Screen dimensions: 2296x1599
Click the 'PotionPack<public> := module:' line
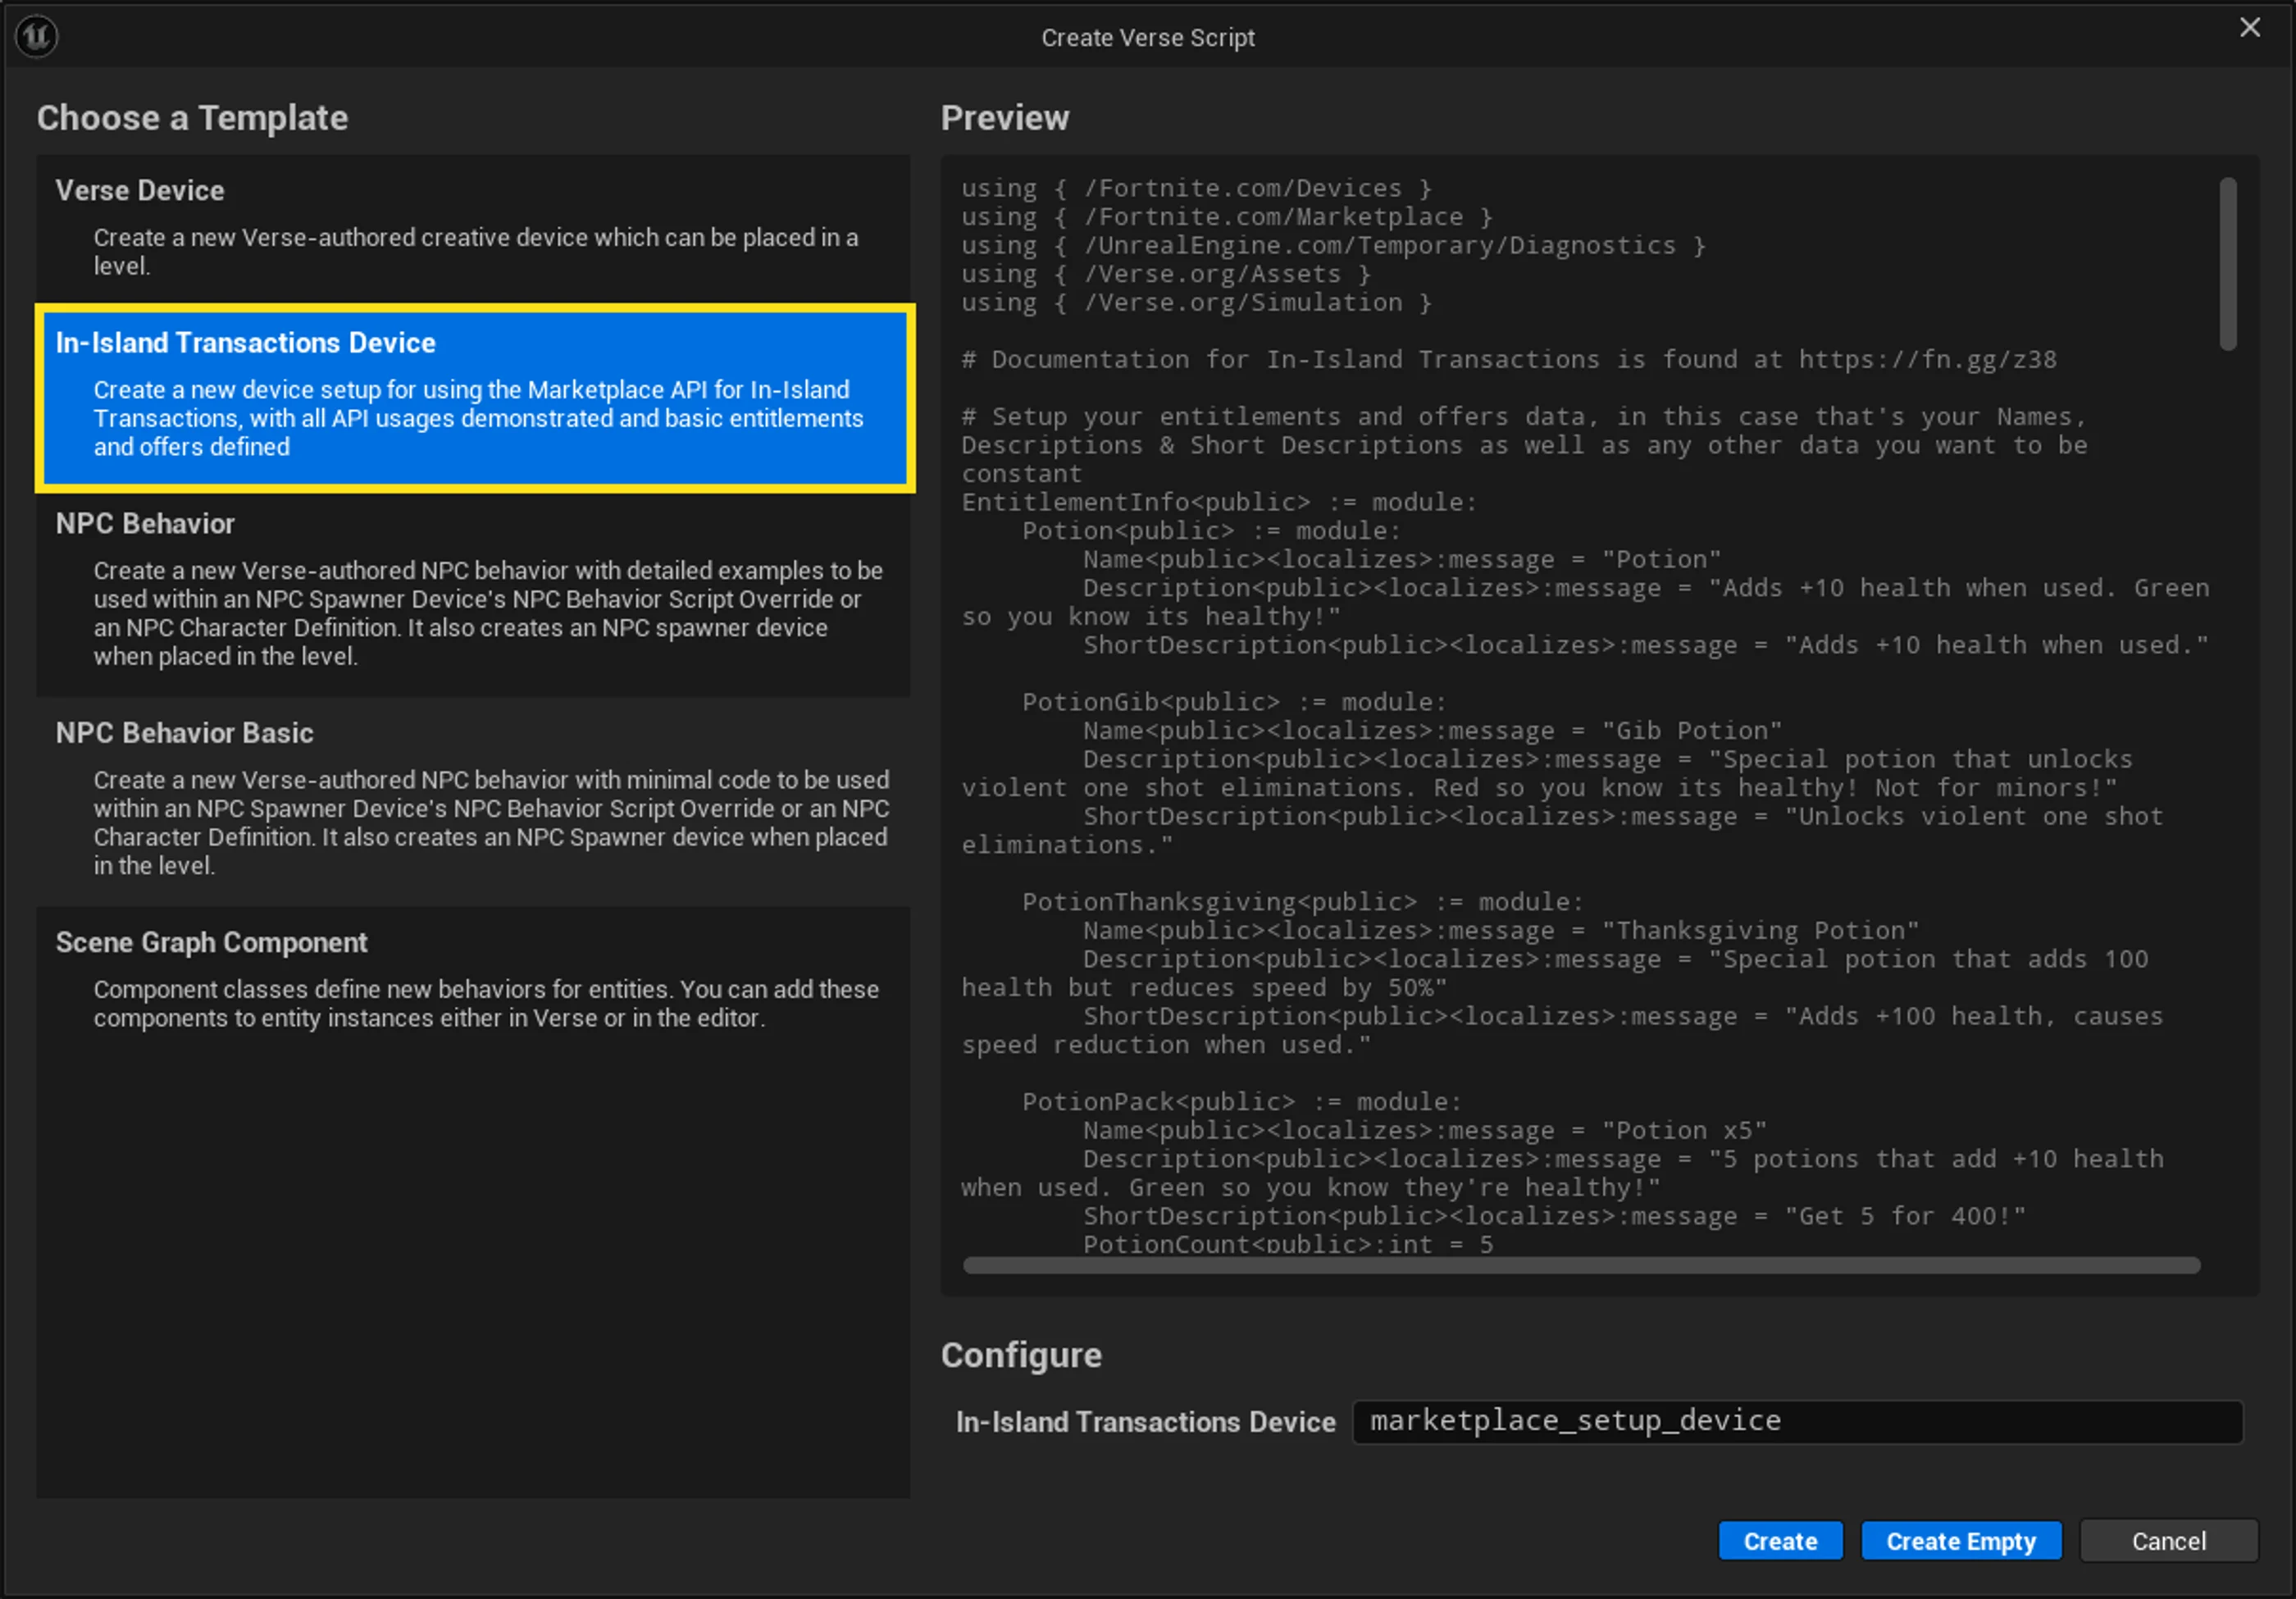pos(1242,1102)
